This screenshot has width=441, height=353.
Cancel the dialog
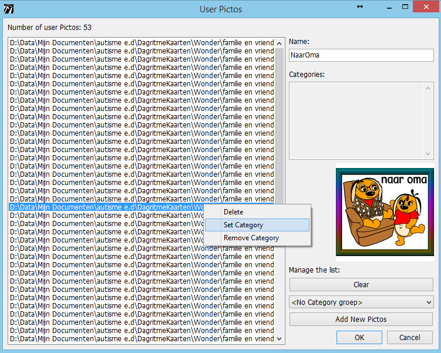(409, 338)
